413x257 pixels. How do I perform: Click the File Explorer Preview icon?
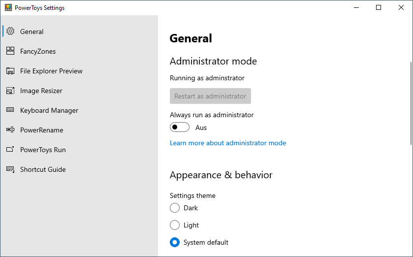pyautogui.click(x=10, y=71)
